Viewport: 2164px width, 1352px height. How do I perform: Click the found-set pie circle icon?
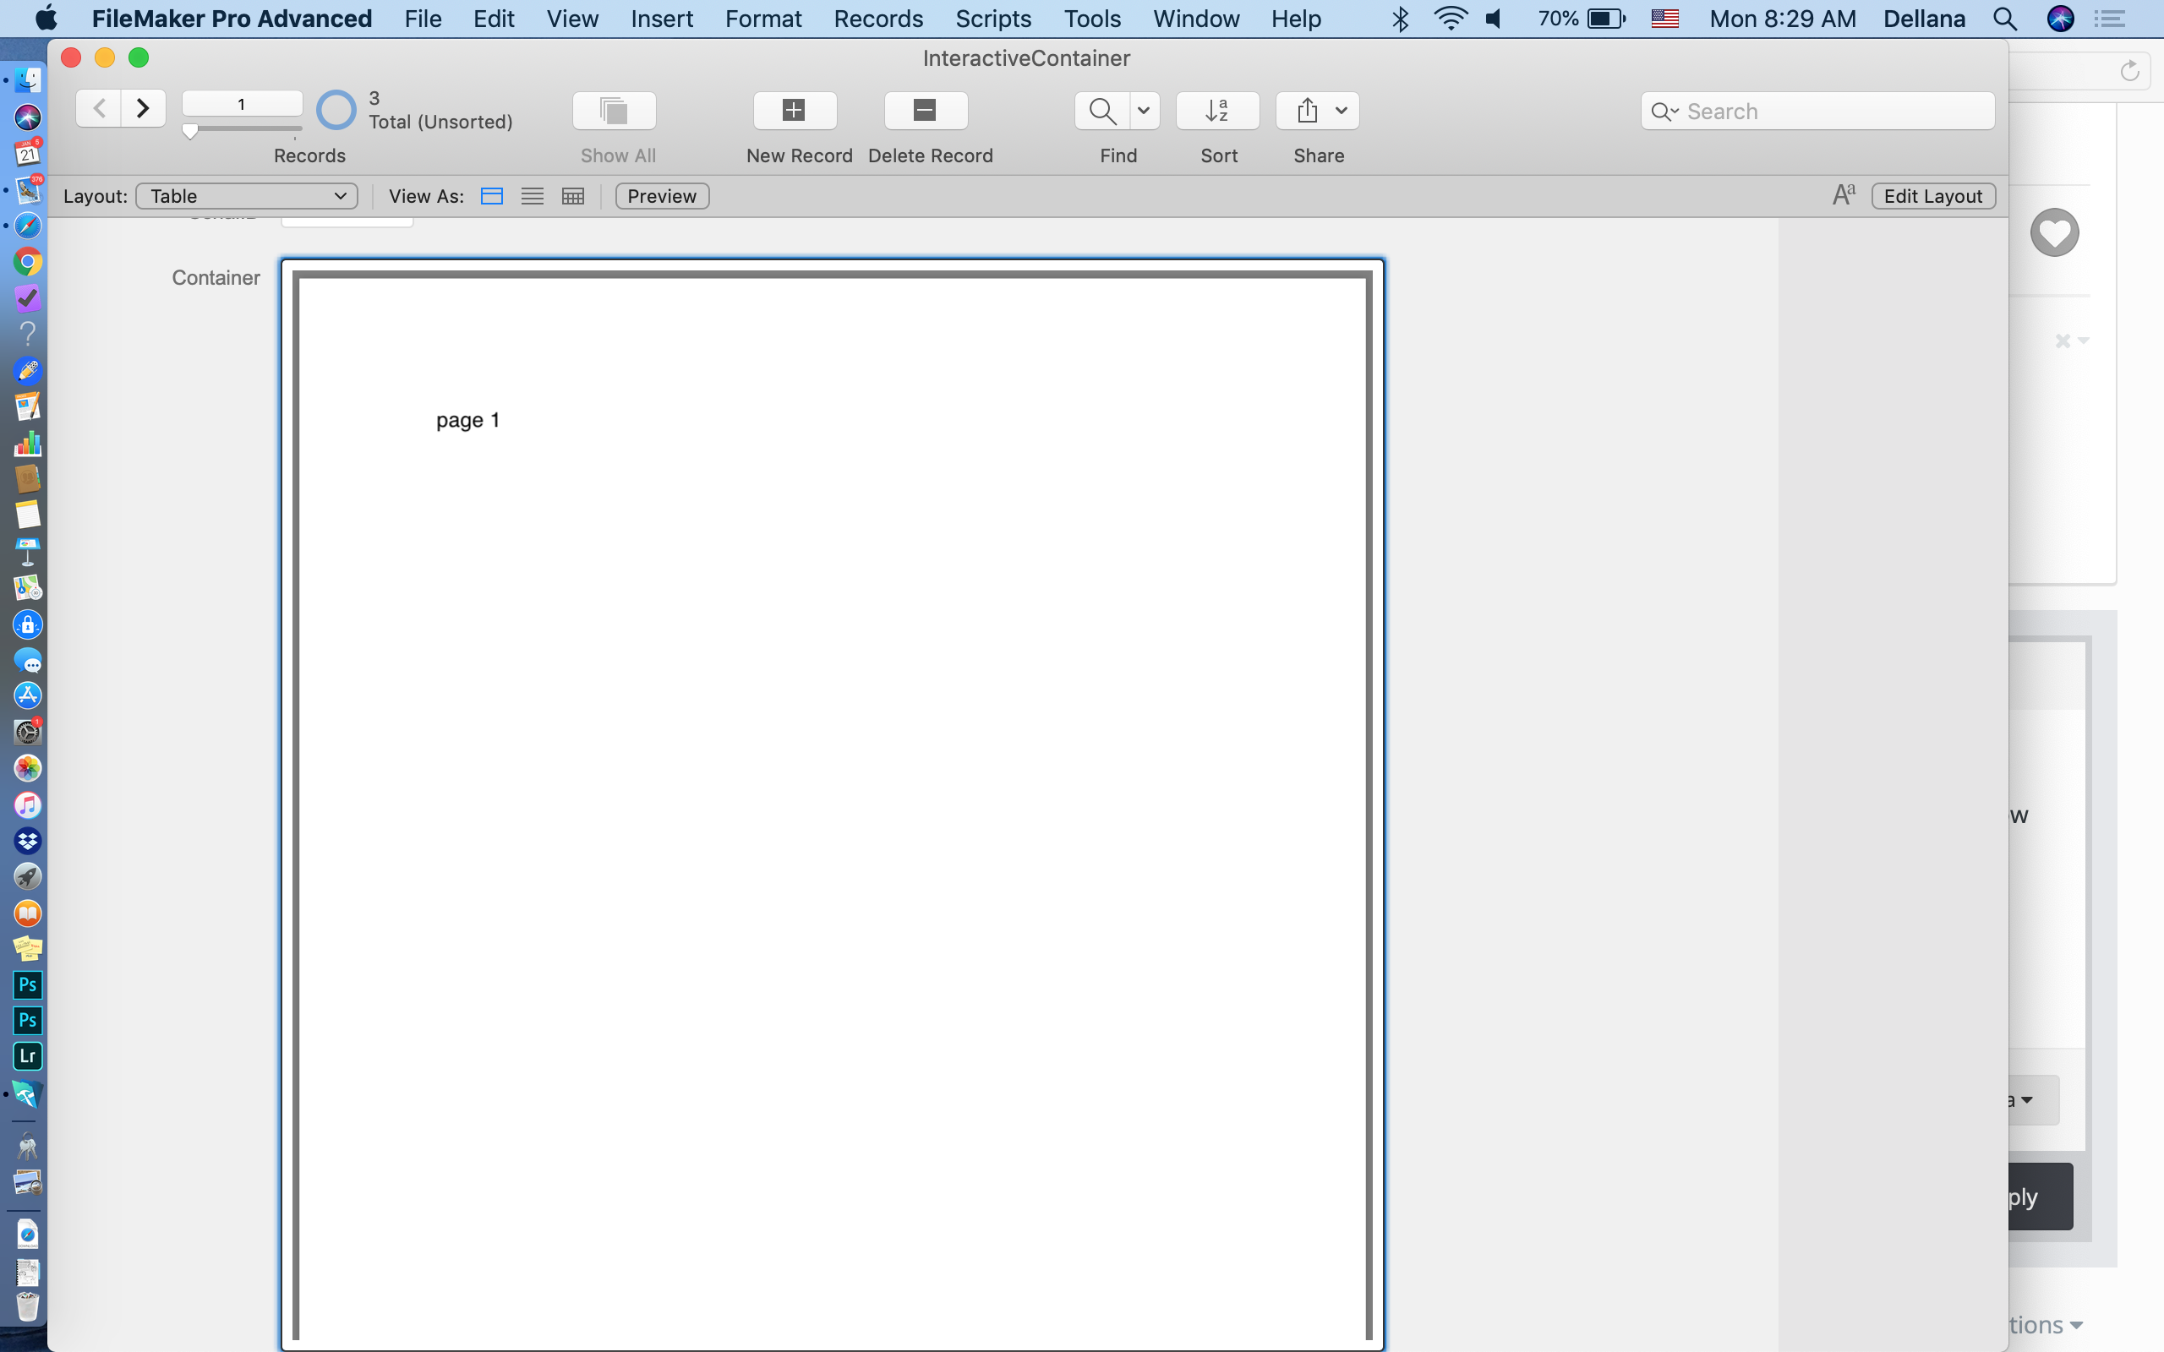336,111
